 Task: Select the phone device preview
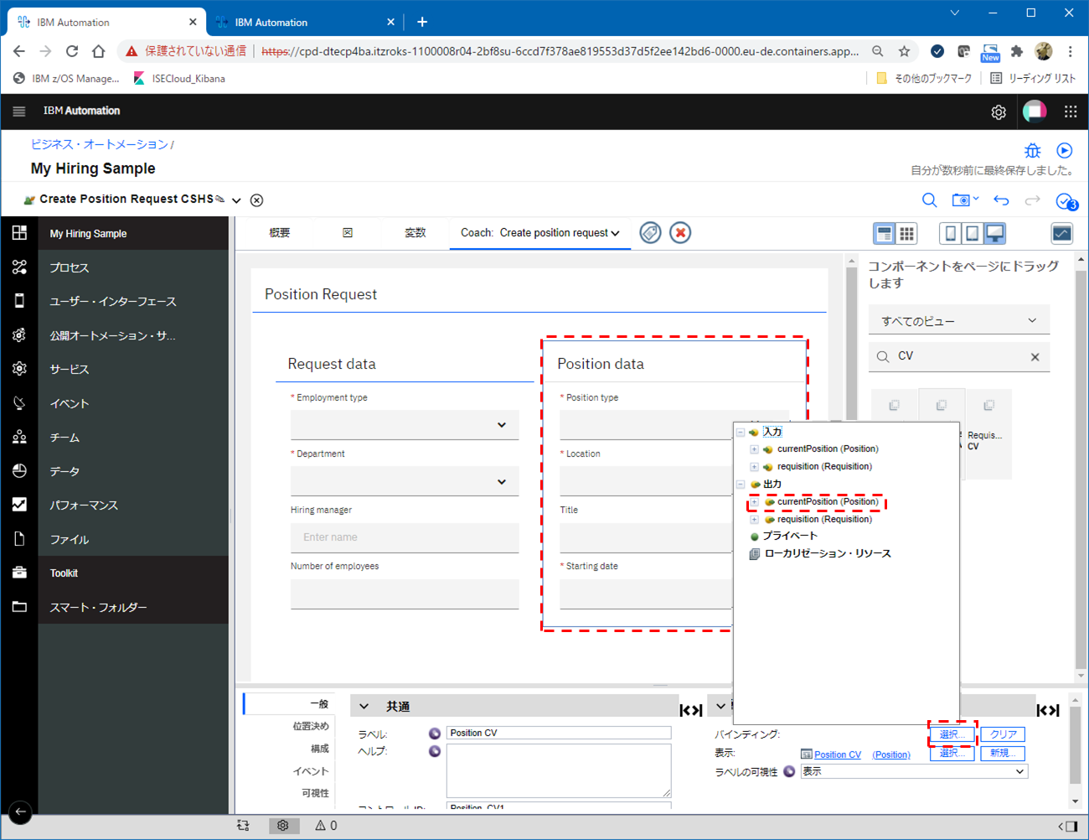[x=951, y=234]
